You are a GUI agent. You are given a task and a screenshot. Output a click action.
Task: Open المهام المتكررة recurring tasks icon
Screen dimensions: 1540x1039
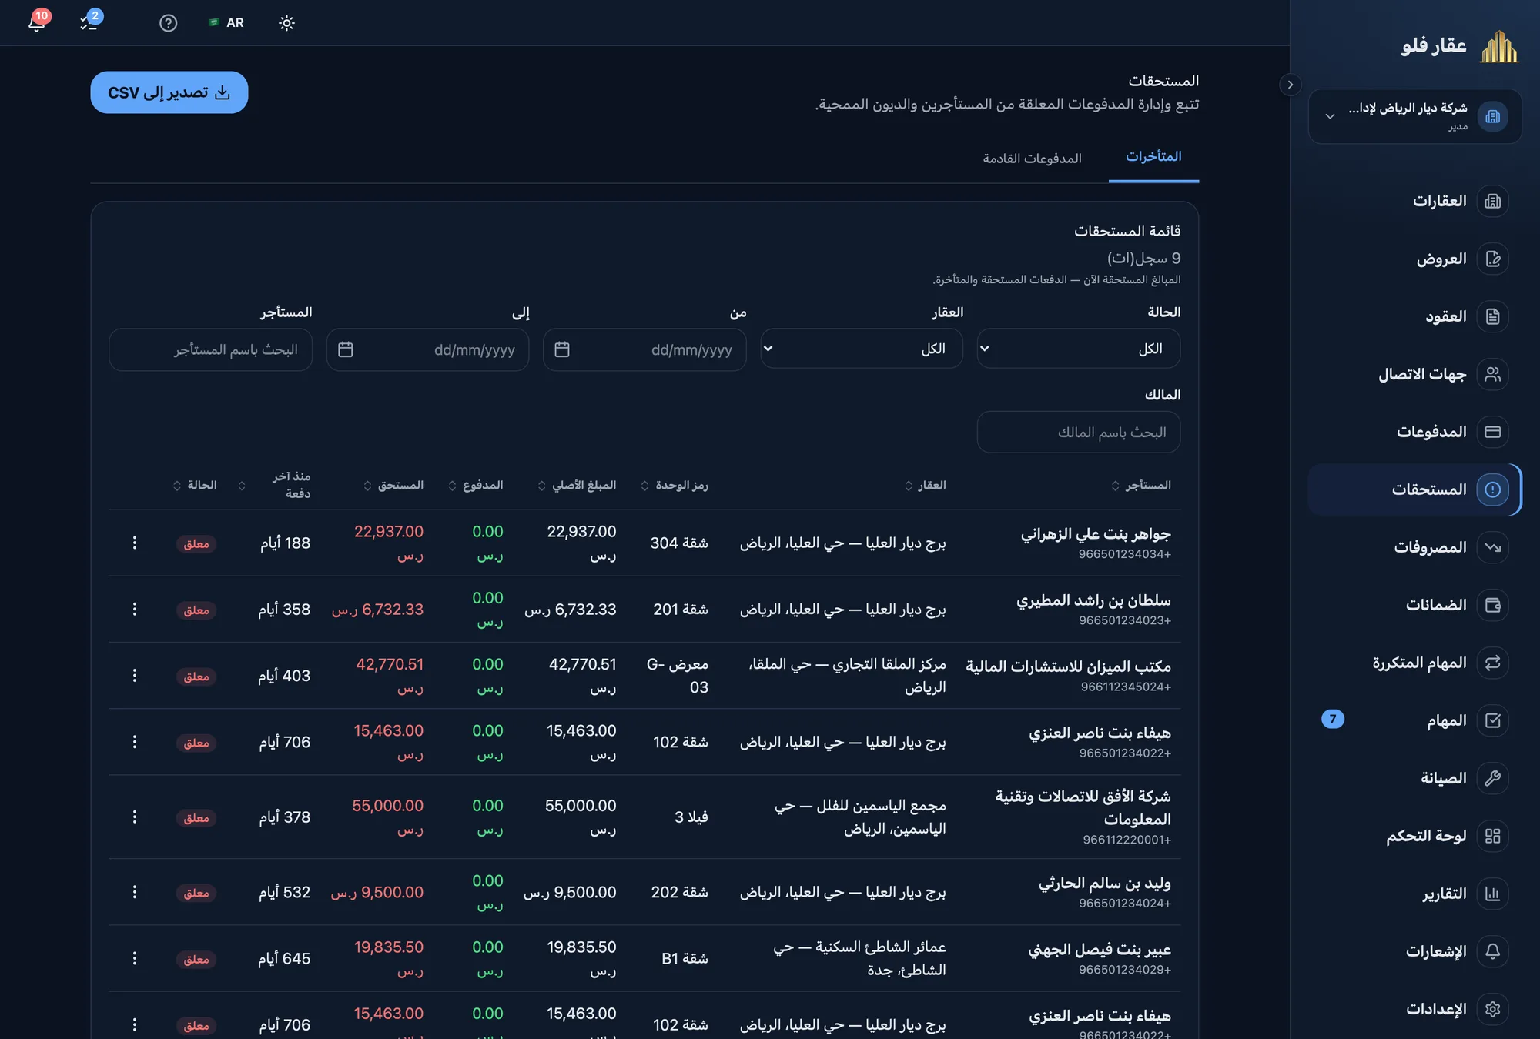click(1493, 663)
